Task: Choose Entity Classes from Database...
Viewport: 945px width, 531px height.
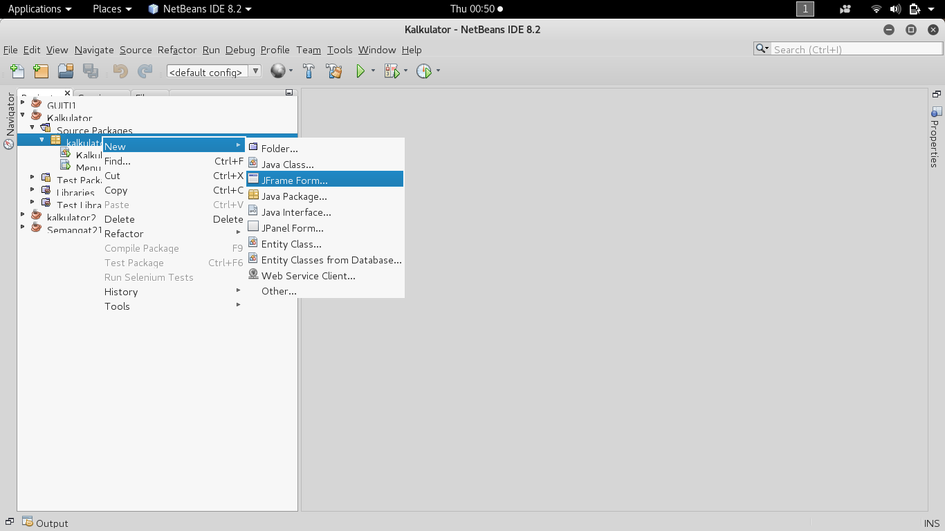Action: 325,260
